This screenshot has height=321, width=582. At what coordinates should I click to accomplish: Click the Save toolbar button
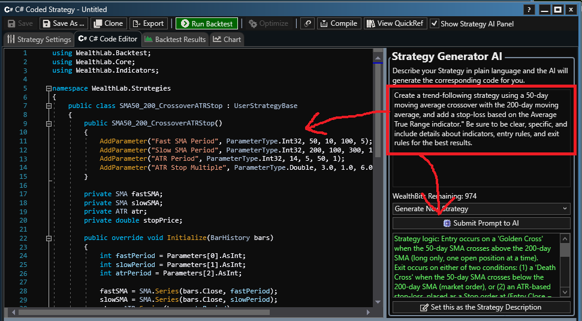click(x=20, y=23)
